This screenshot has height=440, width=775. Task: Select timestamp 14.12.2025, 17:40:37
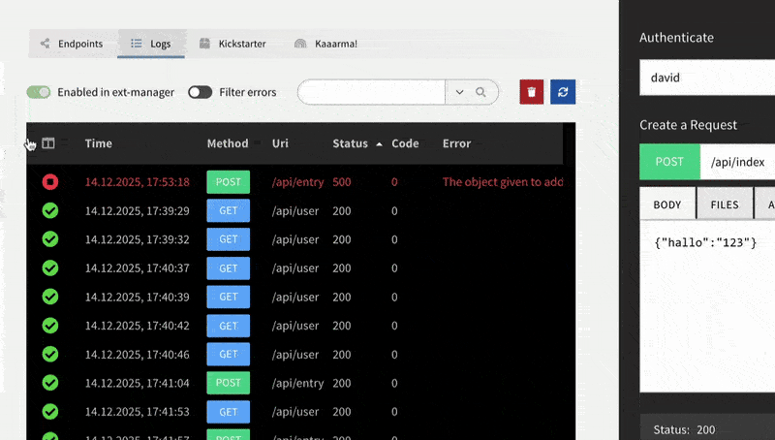pos(137,267)
